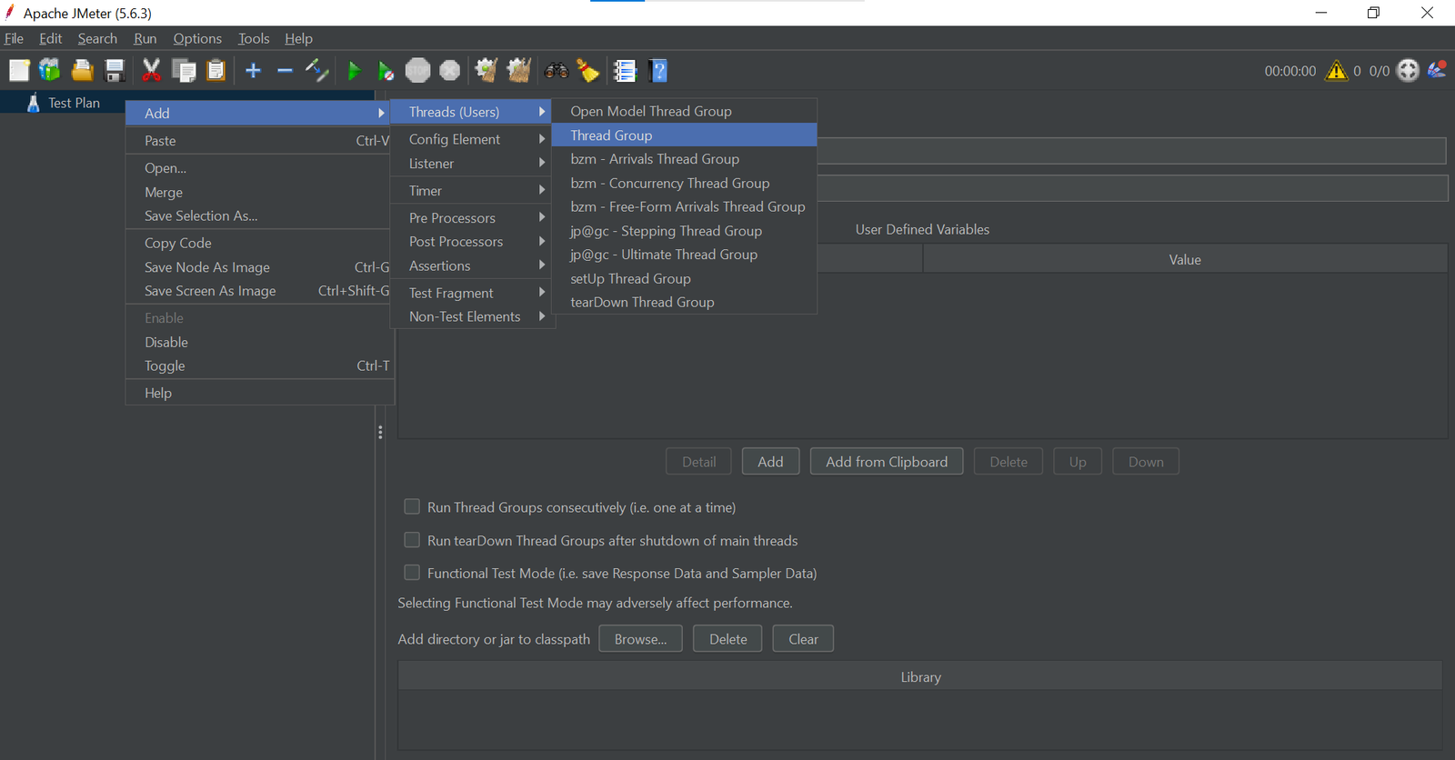Screen dimensions: 1455x760
Task: Click the Search binoculars icon
Action: tap(557, 70)
